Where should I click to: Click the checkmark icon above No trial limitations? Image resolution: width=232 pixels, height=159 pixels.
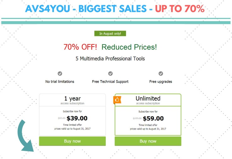[x=60, y=74]
